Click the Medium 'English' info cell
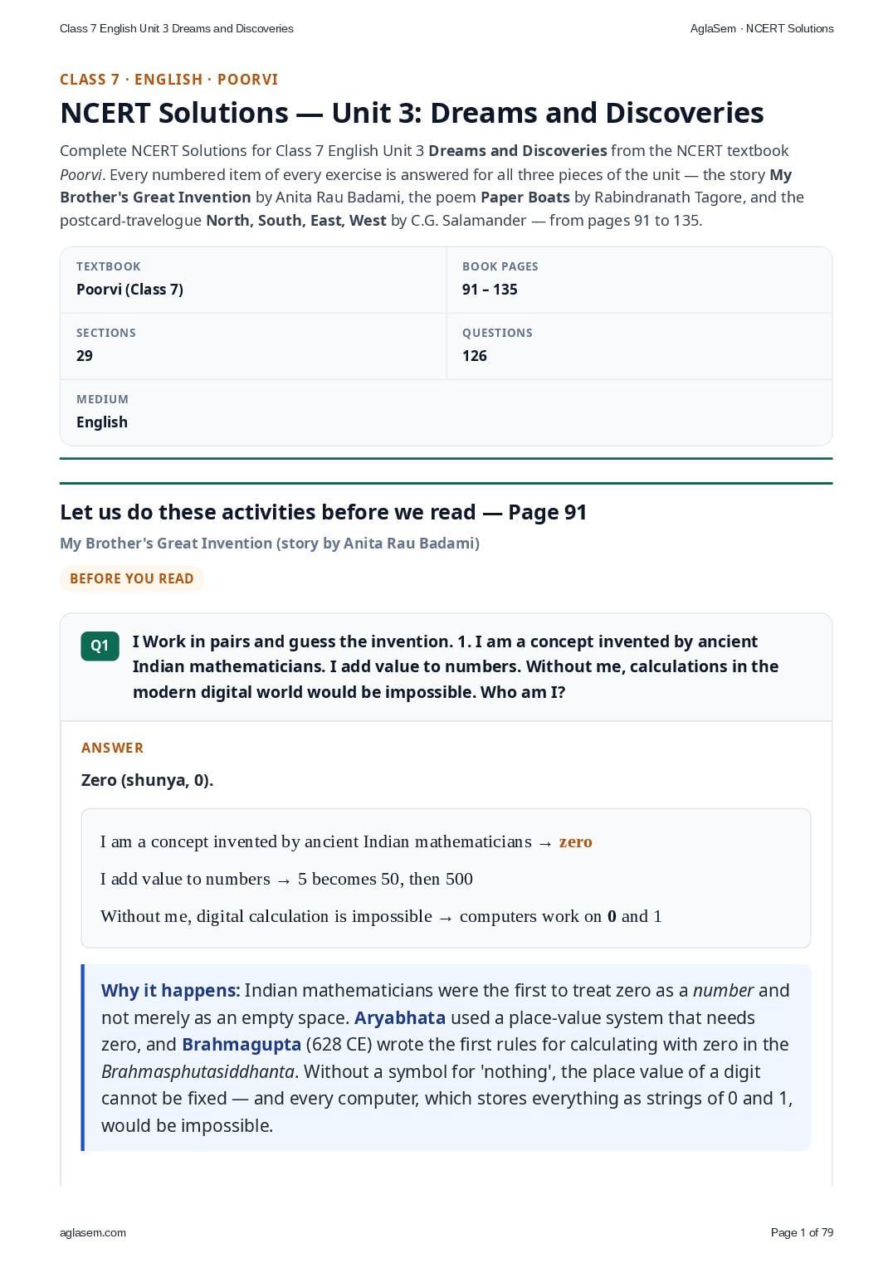 tap(446, 412)
